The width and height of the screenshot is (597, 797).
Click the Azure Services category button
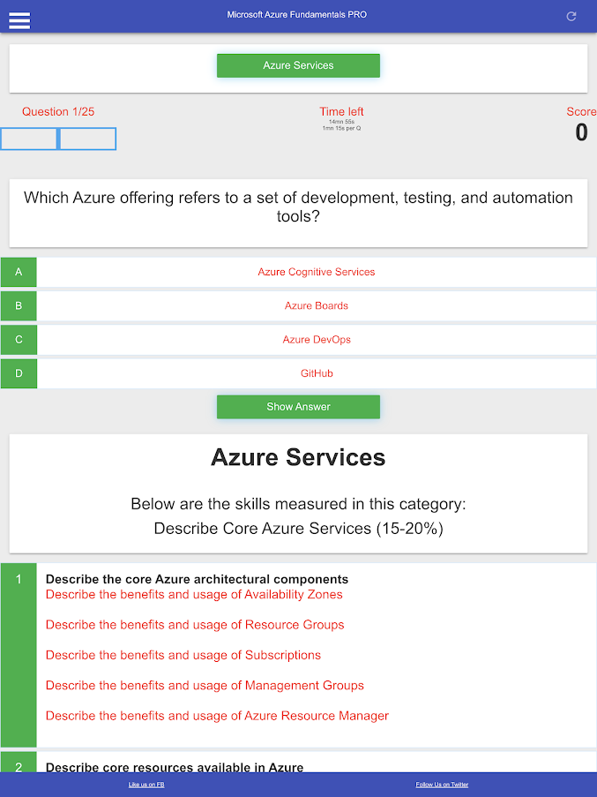(x=298, y=65)
